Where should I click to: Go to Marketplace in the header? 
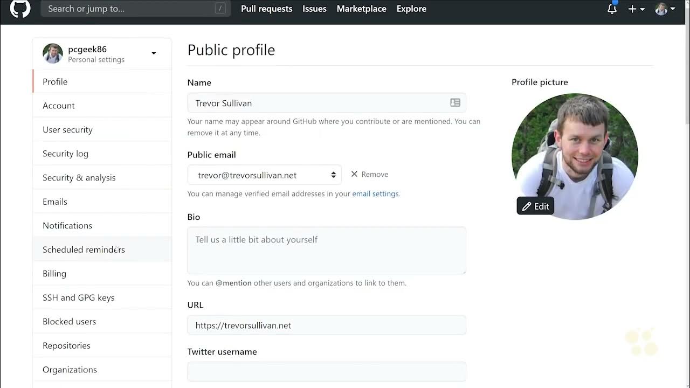(x=361, y=9)
